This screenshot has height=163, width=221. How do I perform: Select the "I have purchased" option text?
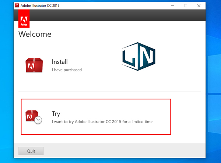pyautogui.click(x=67, y=70)
